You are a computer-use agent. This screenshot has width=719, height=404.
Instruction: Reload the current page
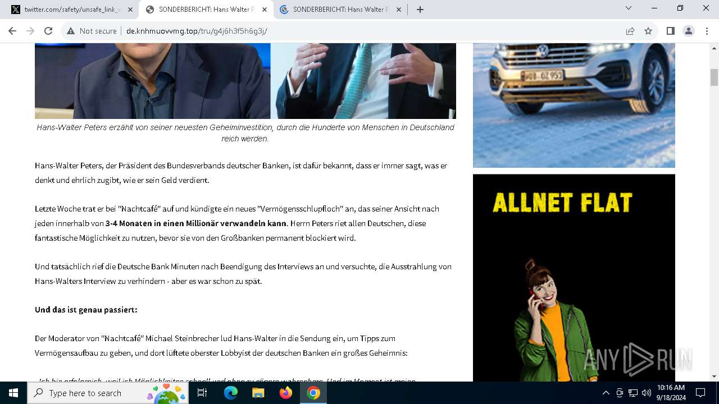(48, 31)
